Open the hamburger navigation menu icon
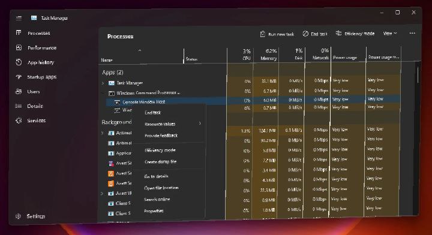The width and height of the screenshot is (432, 235). [x=19, y=18]
